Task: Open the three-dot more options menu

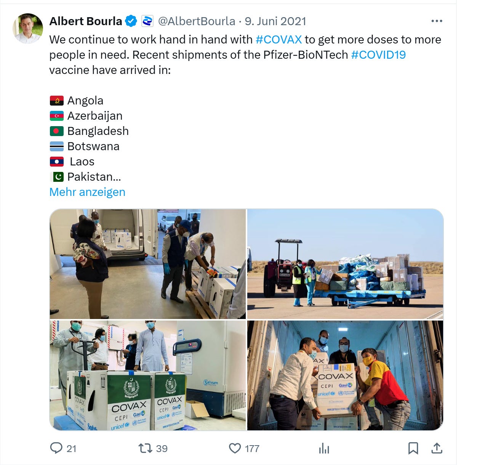Action: 437,21
